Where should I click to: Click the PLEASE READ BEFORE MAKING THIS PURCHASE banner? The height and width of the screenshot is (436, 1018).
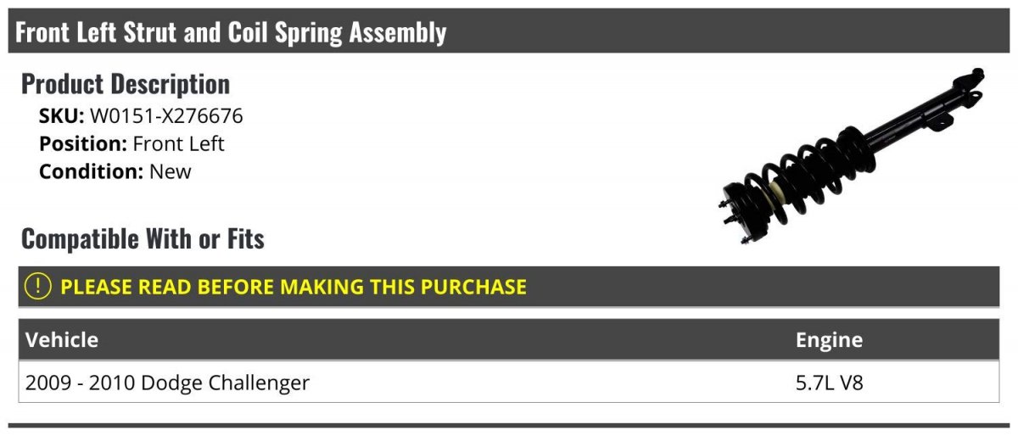point(509,287)
